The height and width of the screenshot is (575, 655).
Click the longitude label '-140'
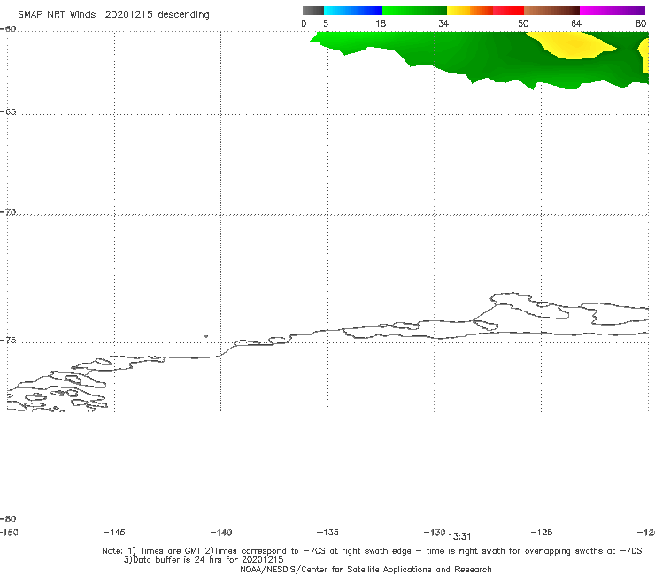pos(221,533)
